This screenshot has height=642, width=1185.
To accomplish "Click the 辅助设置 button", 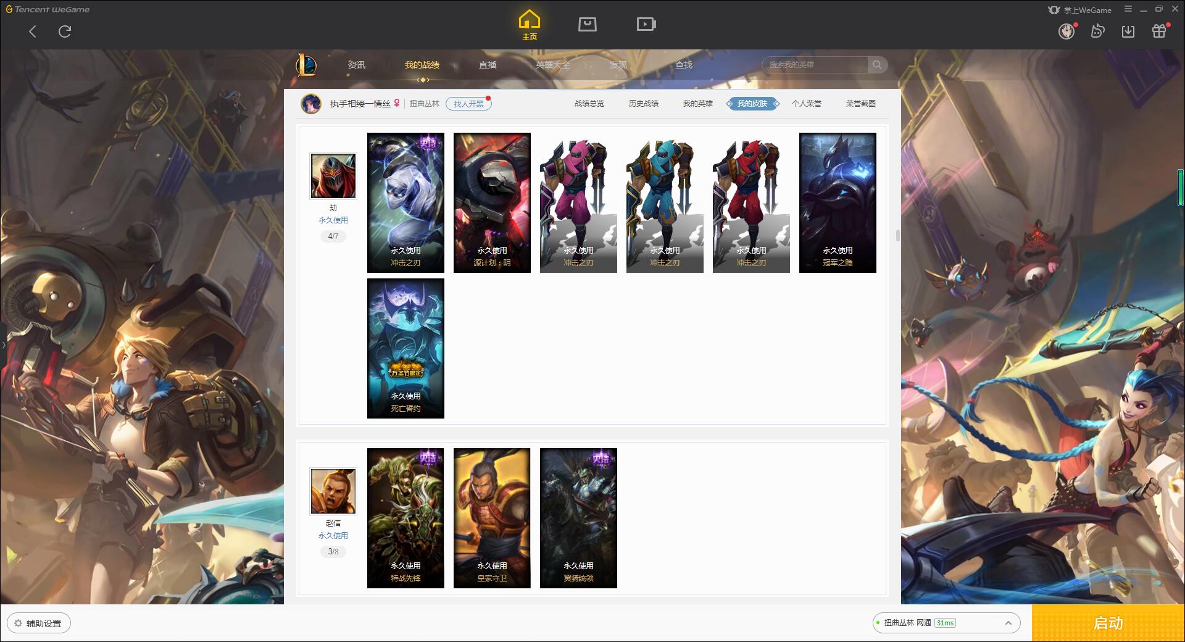I will (x=39, y=623).
